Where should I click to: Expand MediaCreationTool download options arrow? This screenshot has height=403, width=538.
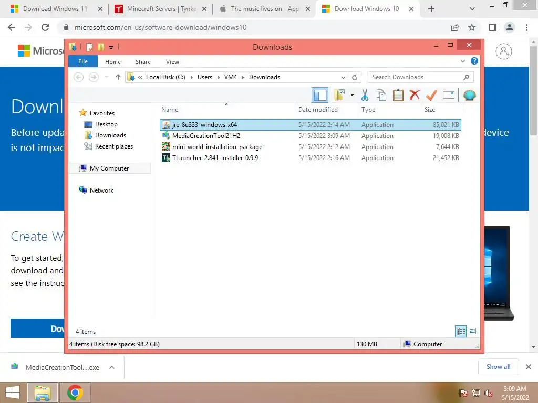pyautogui.click(x=112, y=367)
